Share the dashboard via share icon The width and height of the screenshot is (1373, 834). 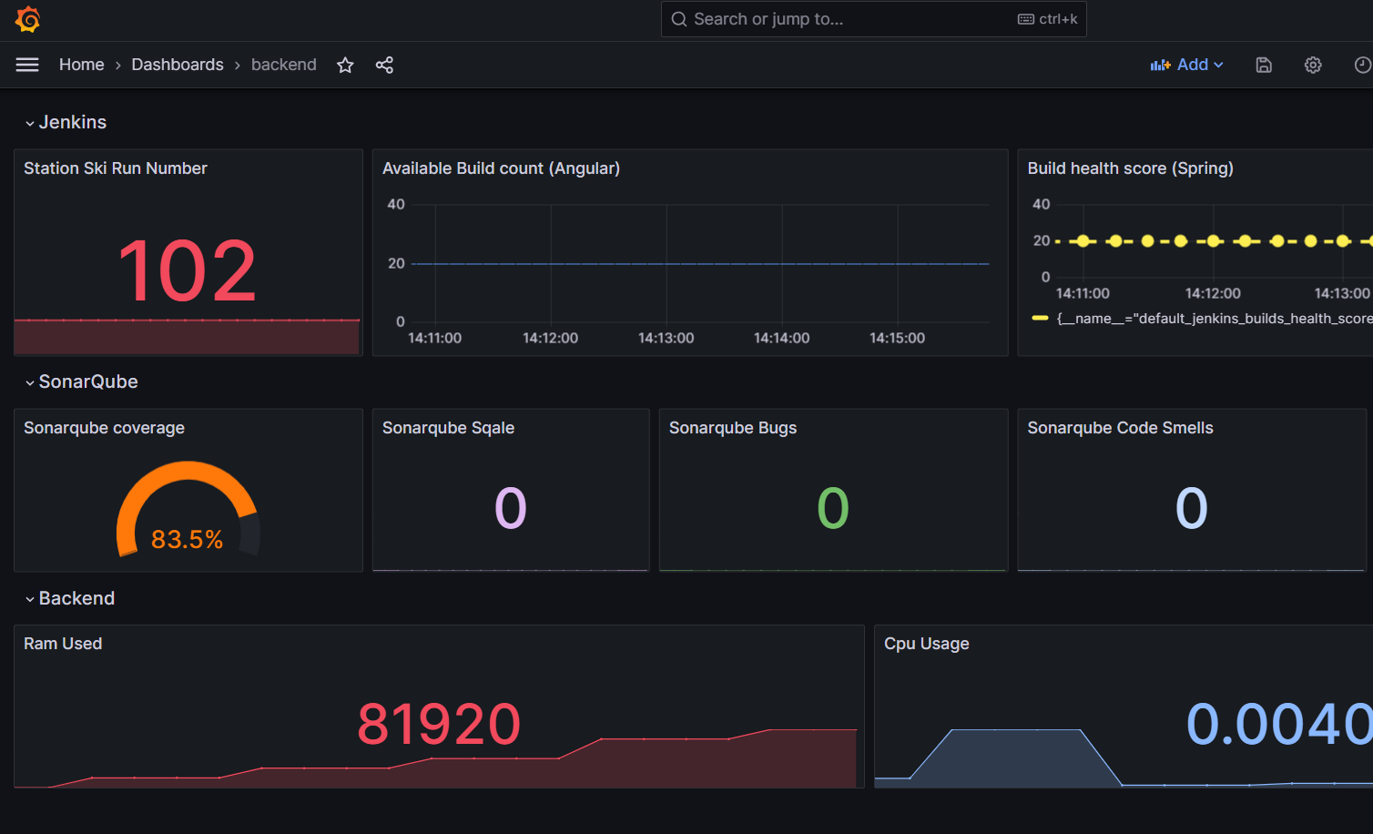click(x=384, y=65)
